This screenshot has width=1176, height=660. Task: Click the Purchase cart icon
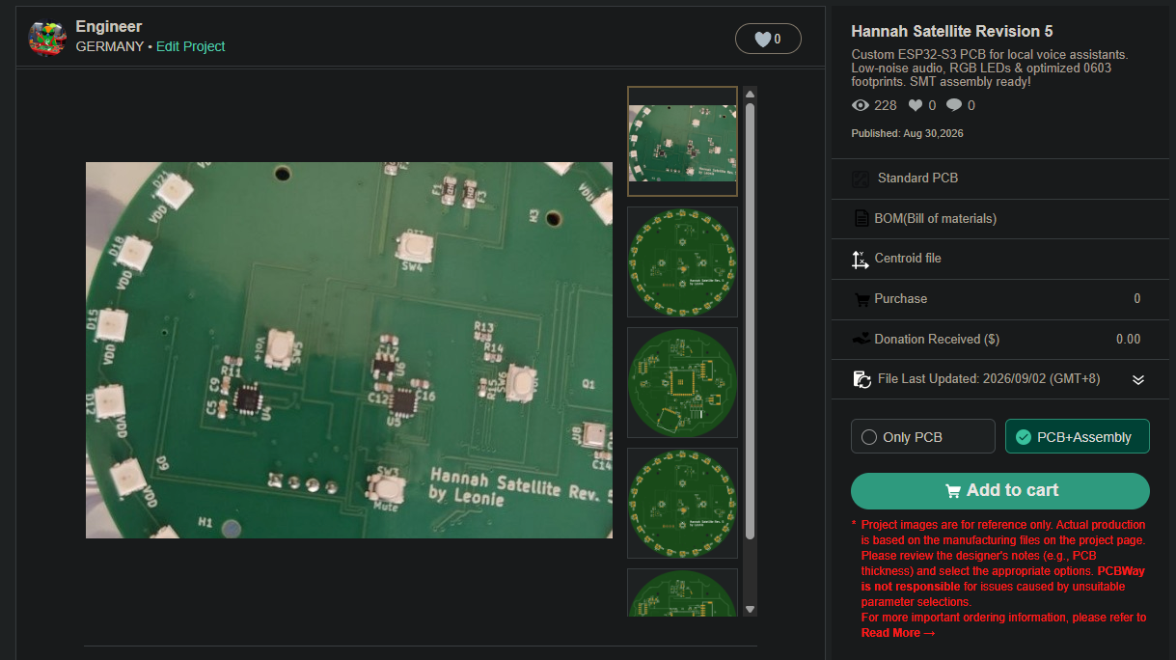861,299
